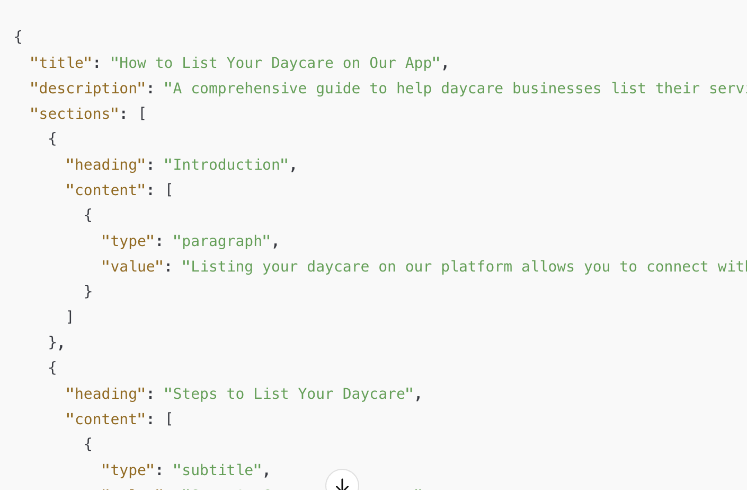Screen dimensions: 747x490
Task: Click the "heading" key beside Steps to List
Action: pos(105,393)
